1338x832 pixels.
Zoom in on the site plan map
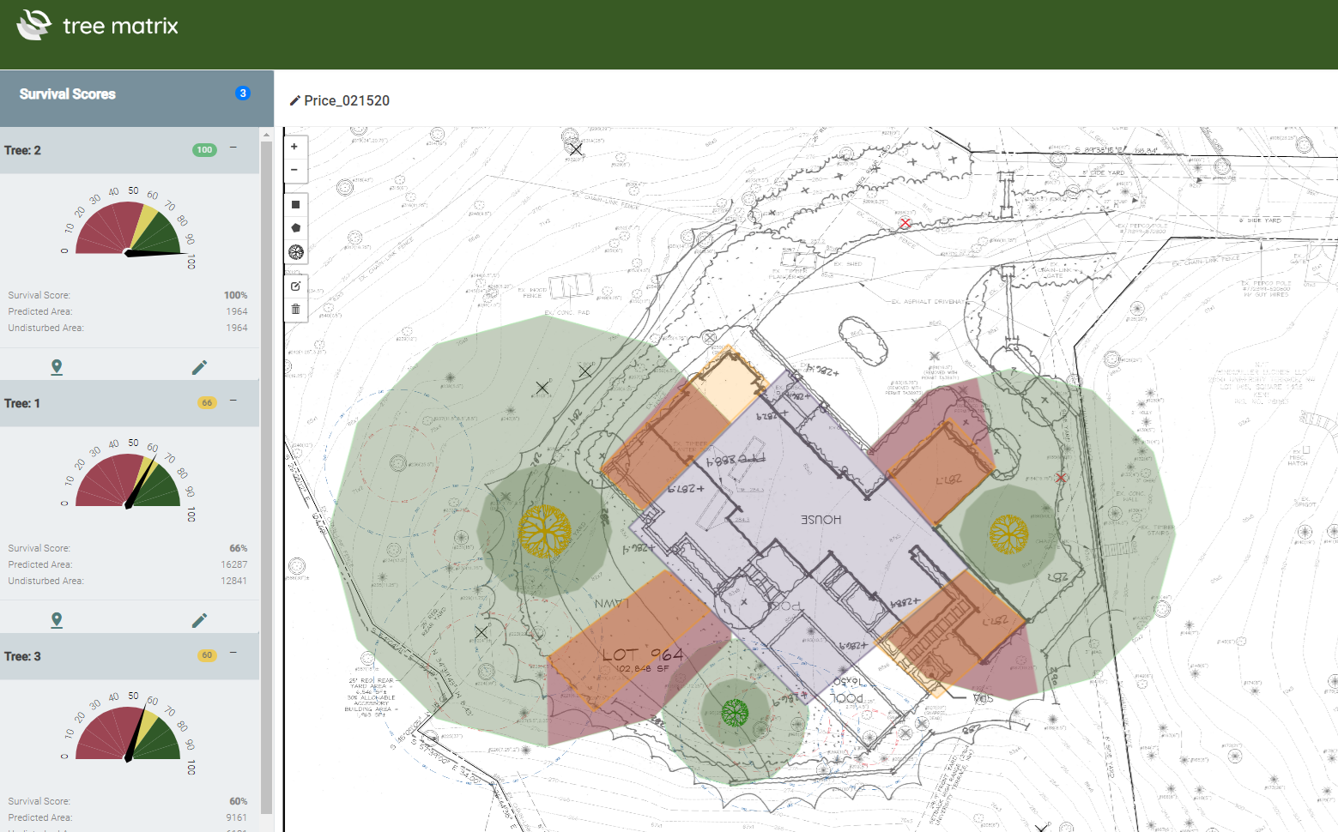[294, 147]
